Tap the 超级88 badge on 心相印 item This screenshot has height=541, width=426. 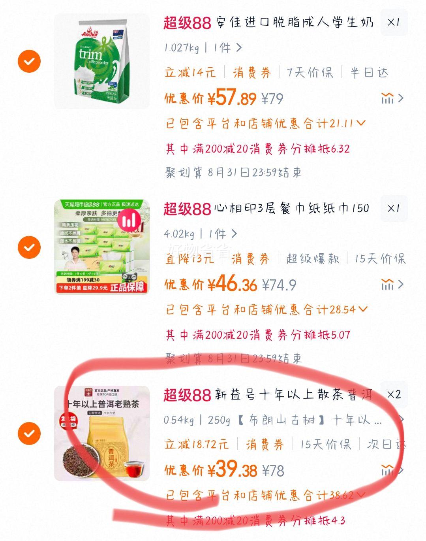pyautogui.click(x=188, y=209)
